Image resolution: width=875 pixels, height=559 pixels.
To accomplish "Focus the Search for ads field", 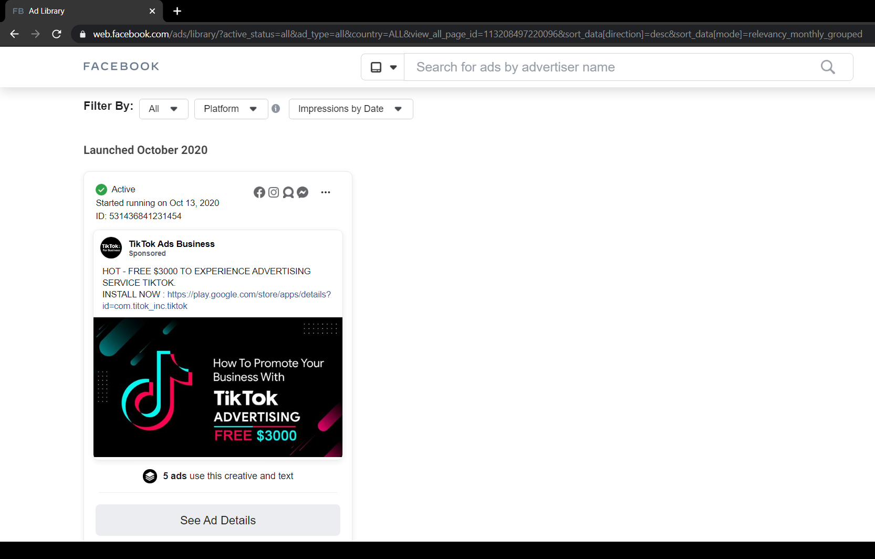I will [x=612, y=67].
